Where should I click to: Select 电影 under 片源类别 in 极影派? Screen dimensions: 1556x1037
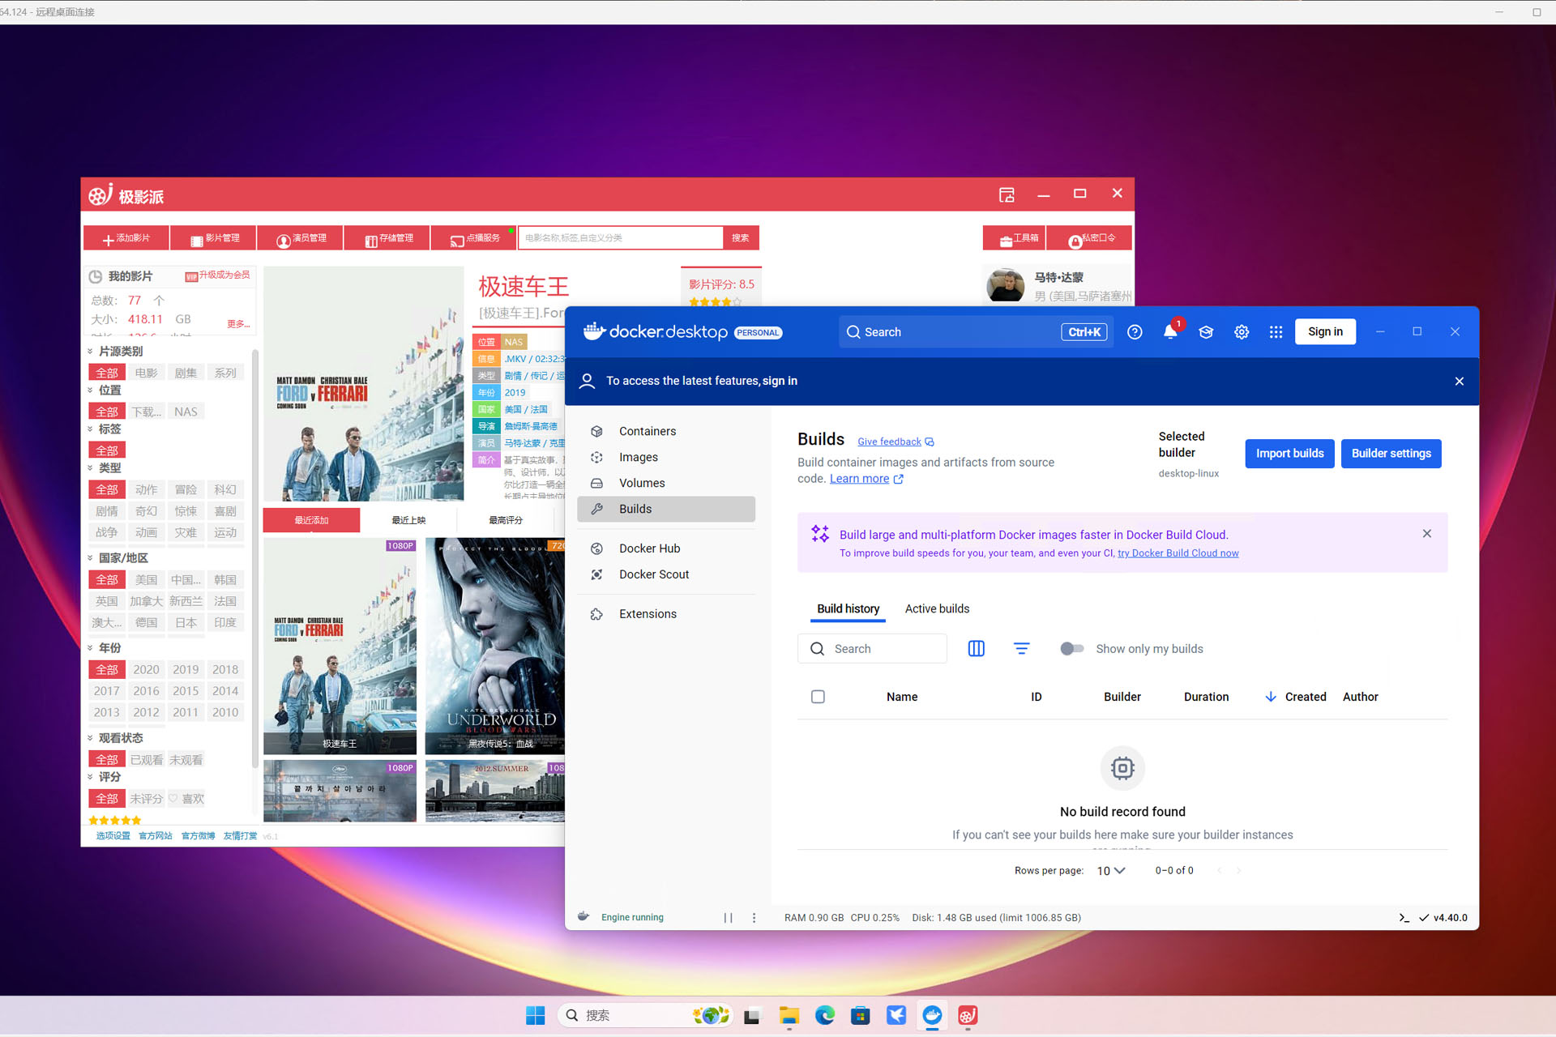[x=147, y=373]
